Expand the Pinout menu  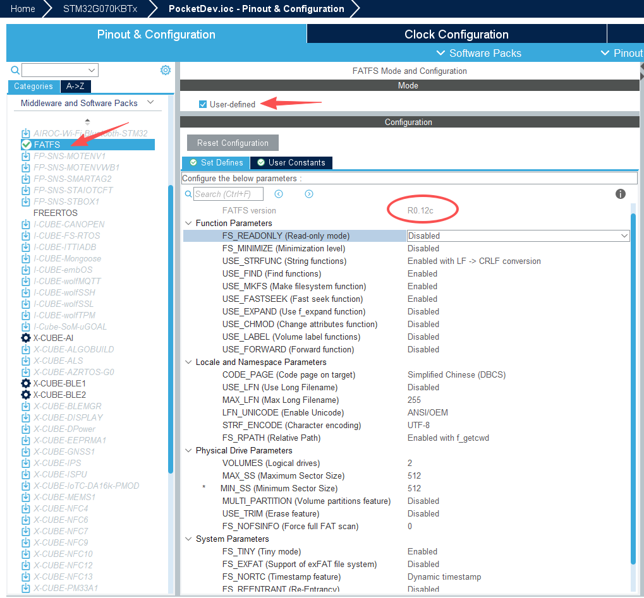(x=622, y=53)
